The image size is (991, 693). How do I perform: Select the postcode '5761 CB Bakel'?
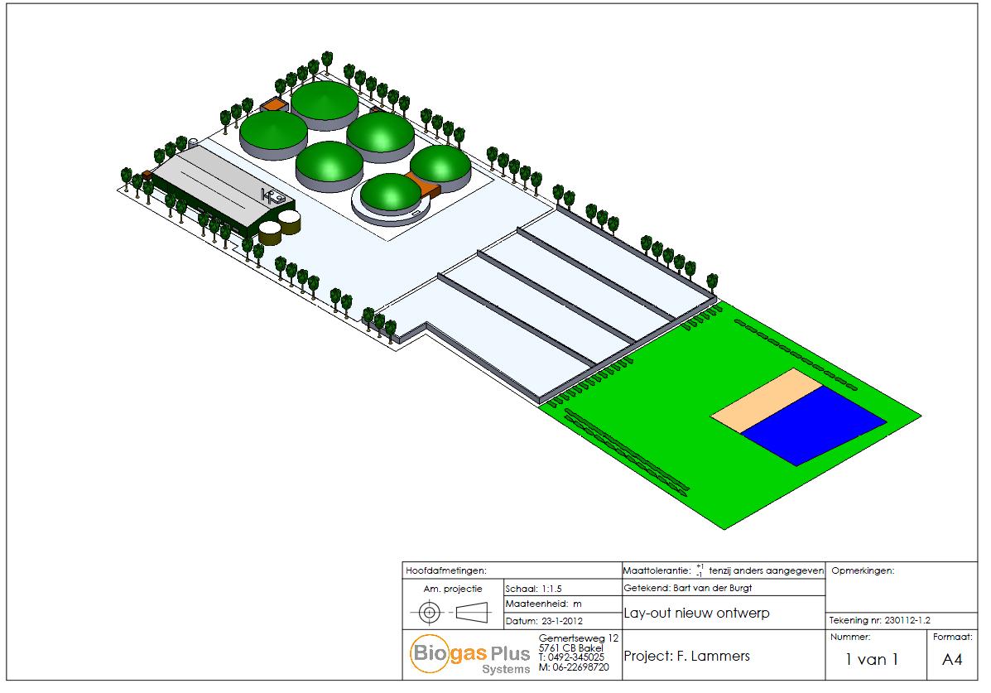(x=570, y=648)
